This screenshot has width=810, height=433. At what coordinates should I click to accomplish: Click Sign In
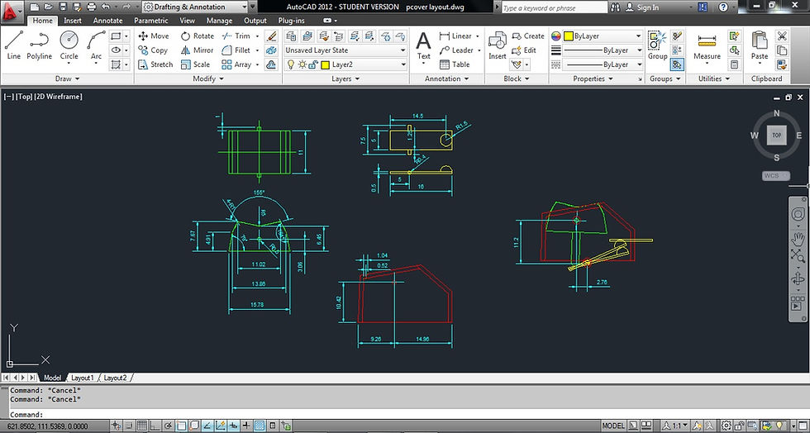[x=643, y=7]
